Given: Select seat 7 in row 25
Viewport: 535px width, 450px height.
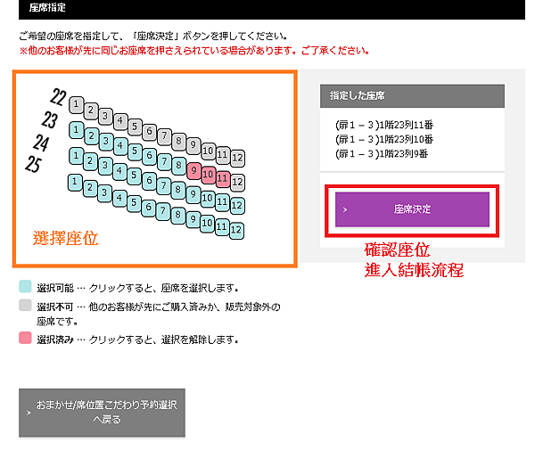Looking at the screenshot, I should 164,210.
